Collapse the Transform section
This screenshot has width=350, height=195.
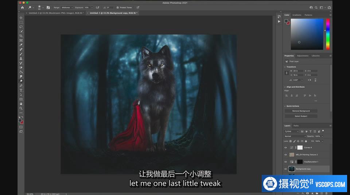[285, 67]
